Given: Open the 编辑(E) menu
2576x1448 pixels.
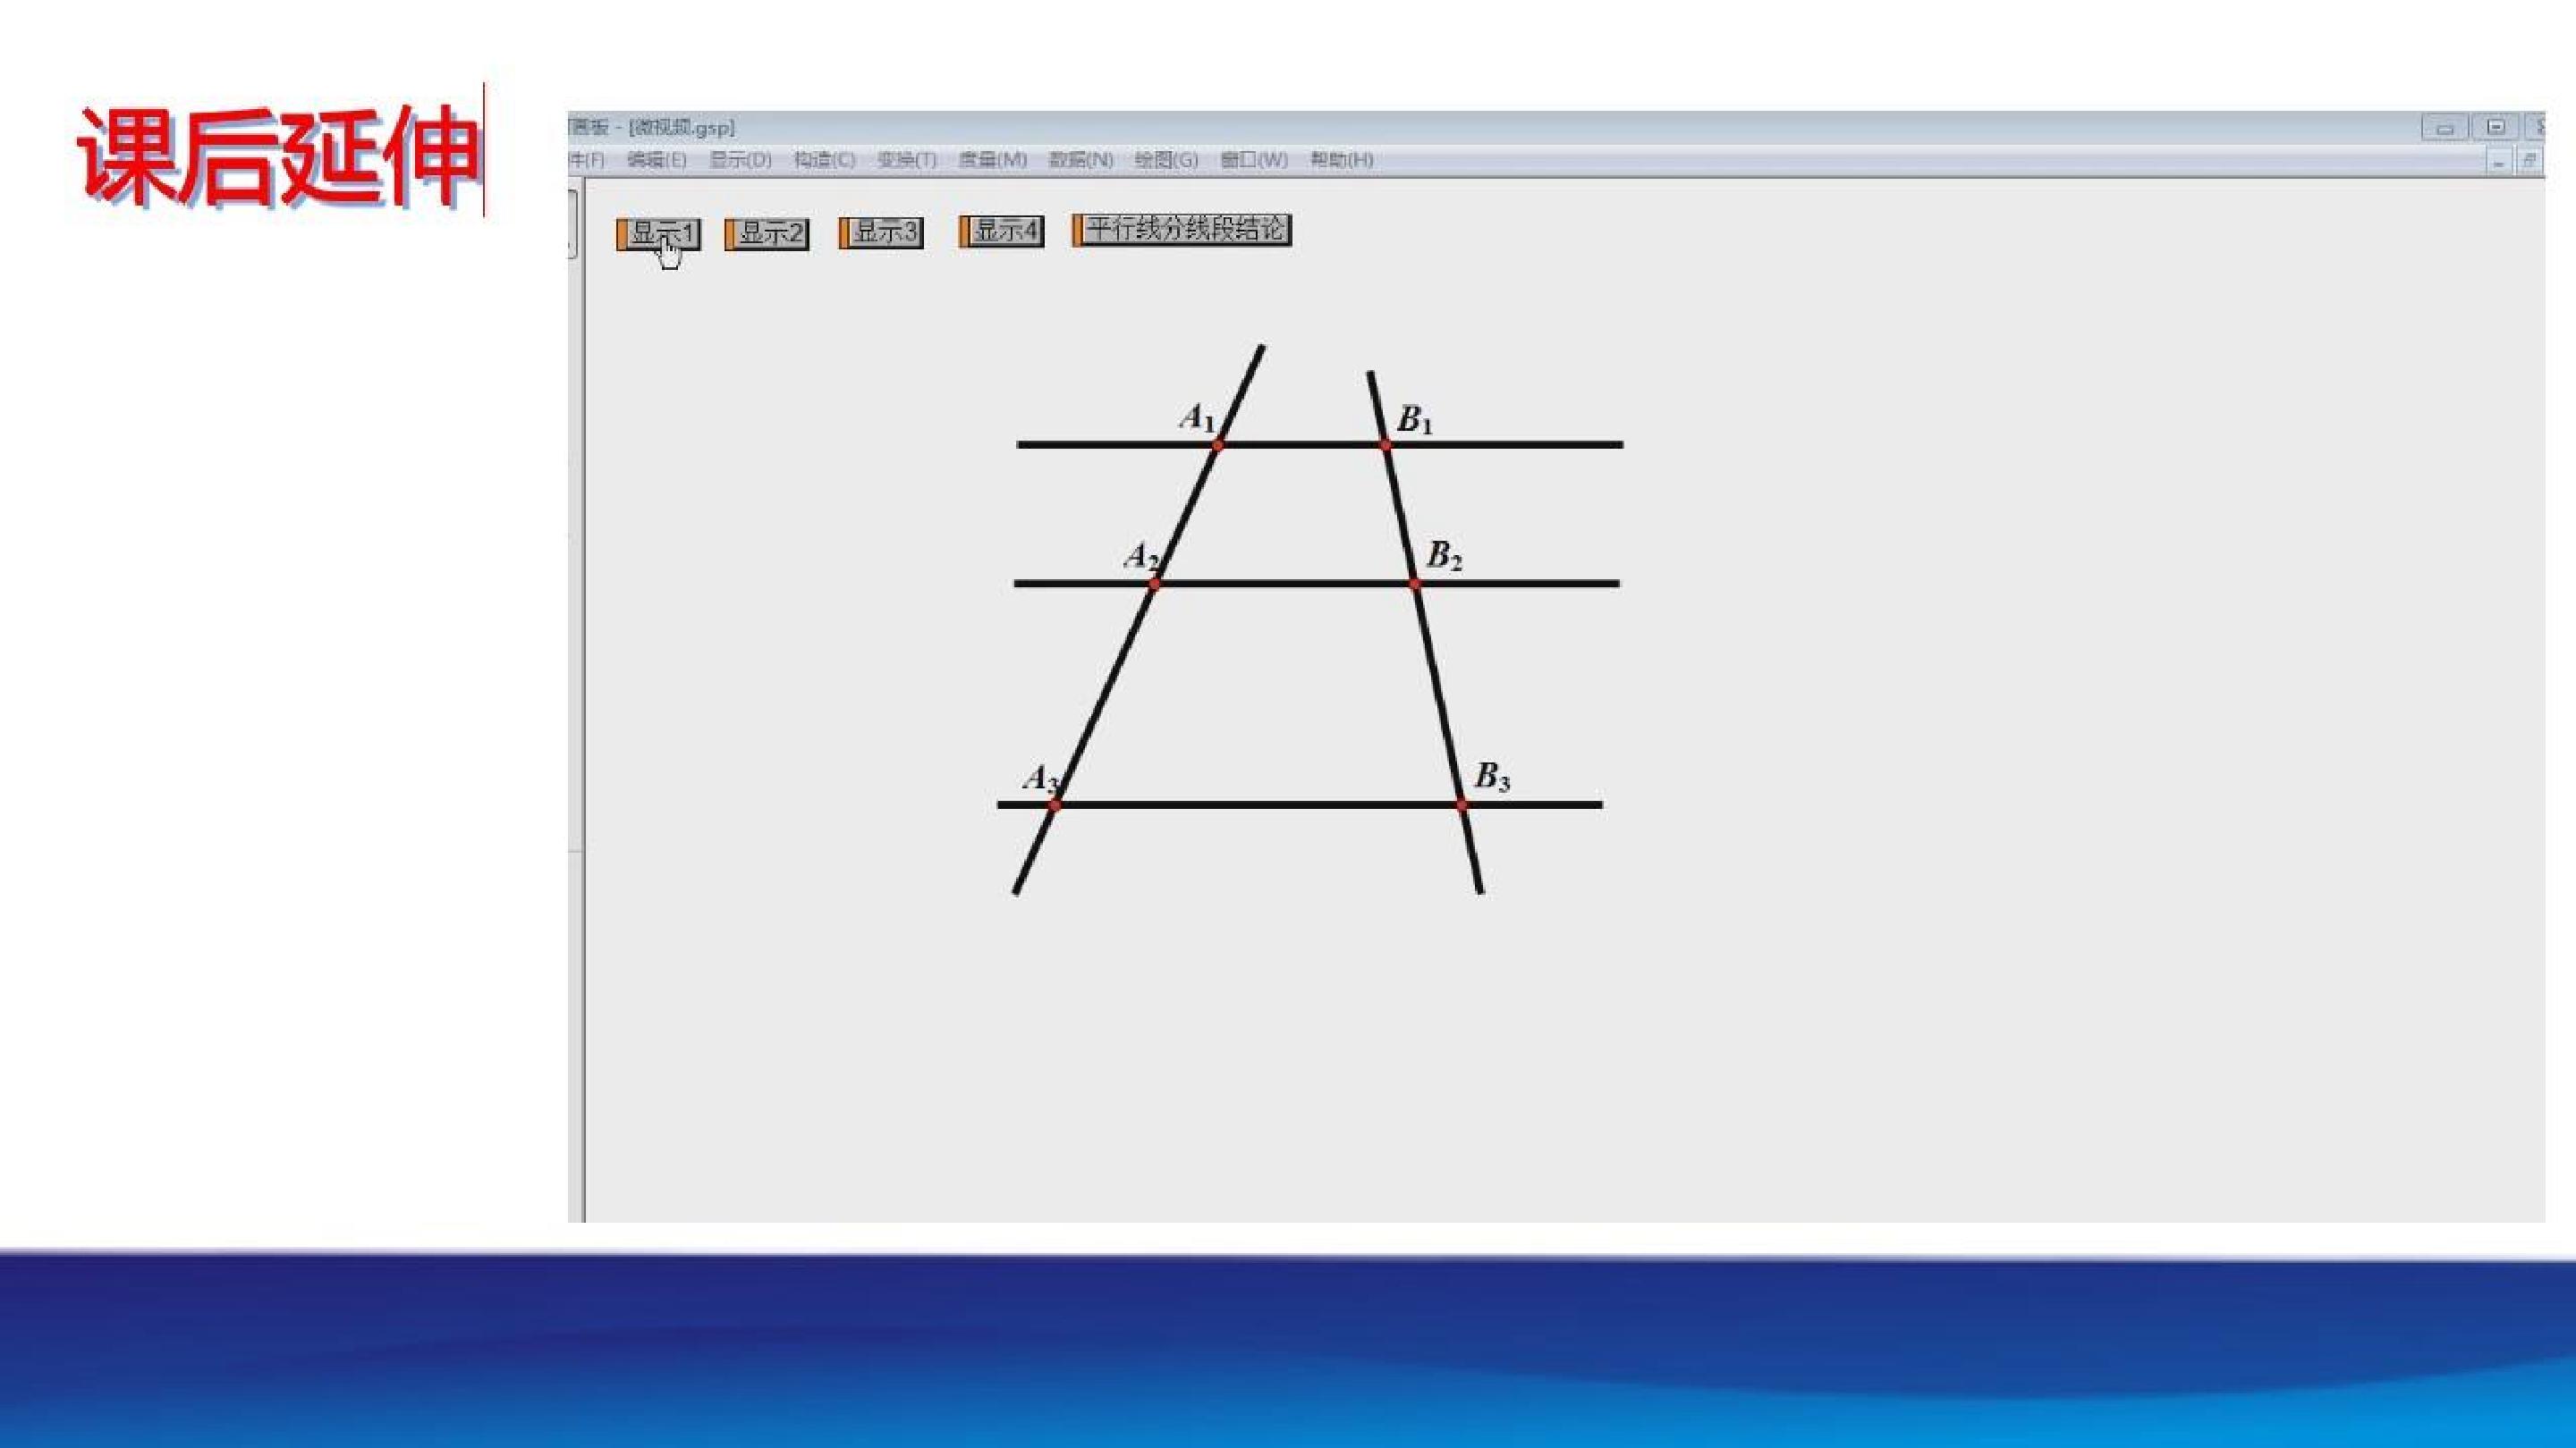Looking at the screenshot, I should (x=656, y=160).
